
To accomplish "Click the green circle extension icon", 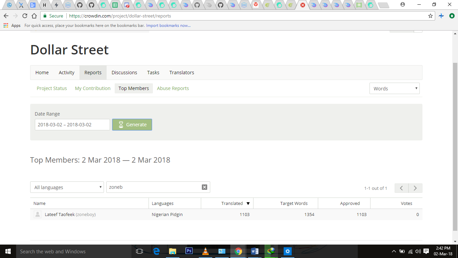I will (452, 16).
